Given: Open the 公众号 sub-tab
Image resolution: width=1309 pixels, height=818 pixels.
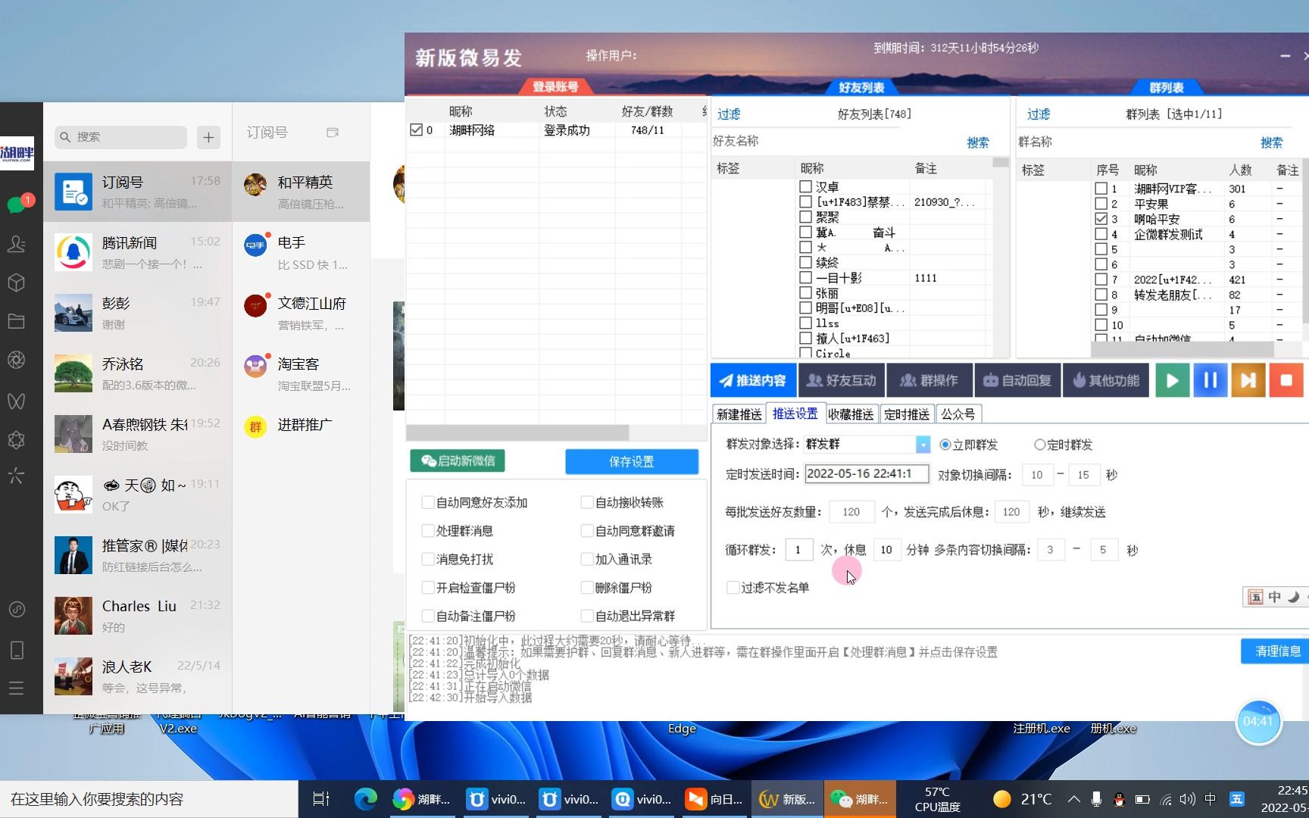Looking at the screenshot, I should [x=958, y=414].
